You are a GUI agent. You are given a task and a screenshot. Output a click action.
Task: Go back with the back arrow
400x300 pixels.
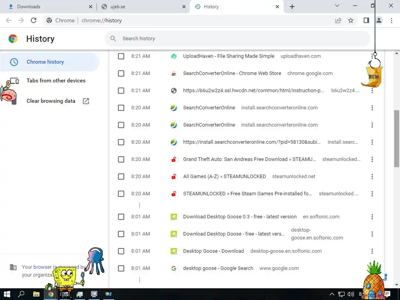pos(9,20)
